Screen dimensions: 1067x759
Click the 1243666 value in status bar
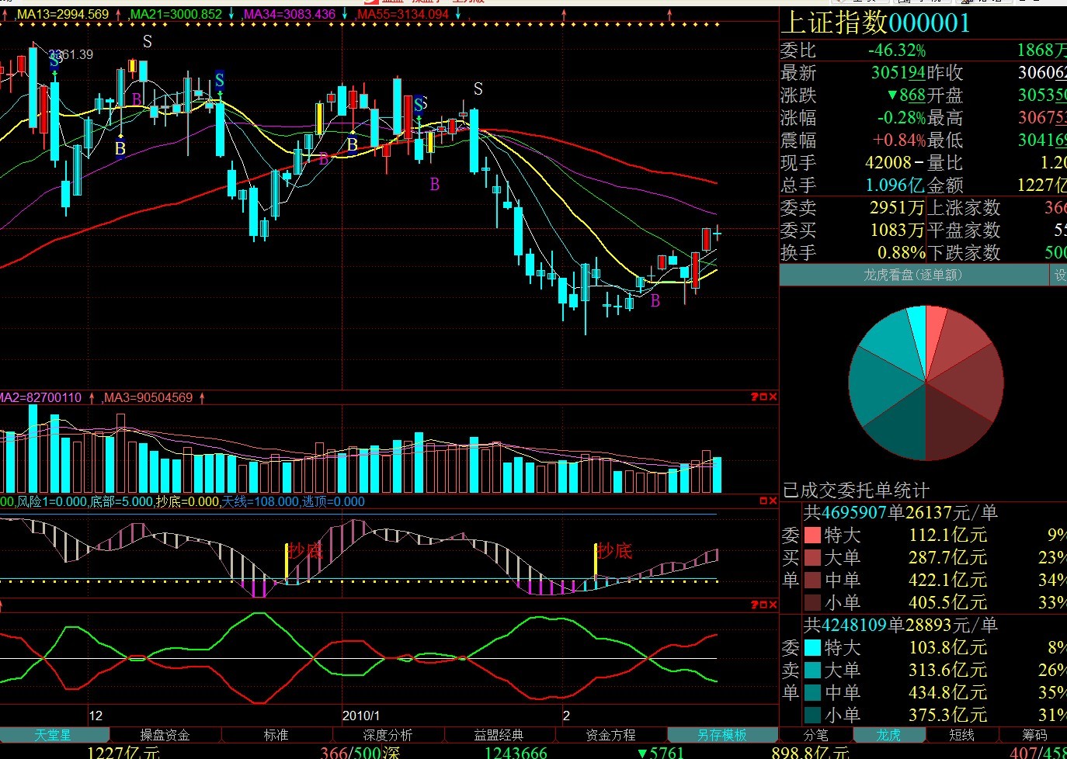click(516, 752)
